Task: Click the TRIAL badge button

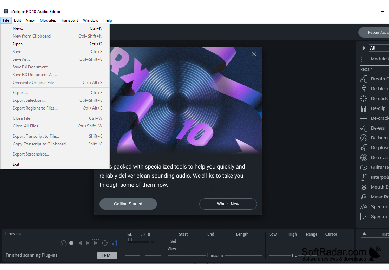Action: tap(107, 256)
